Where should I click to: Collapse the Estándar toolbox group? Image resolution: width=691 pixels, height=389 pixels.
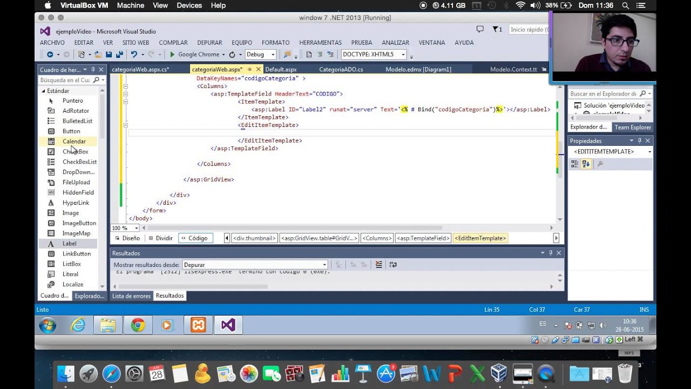[x=44, y=91]
